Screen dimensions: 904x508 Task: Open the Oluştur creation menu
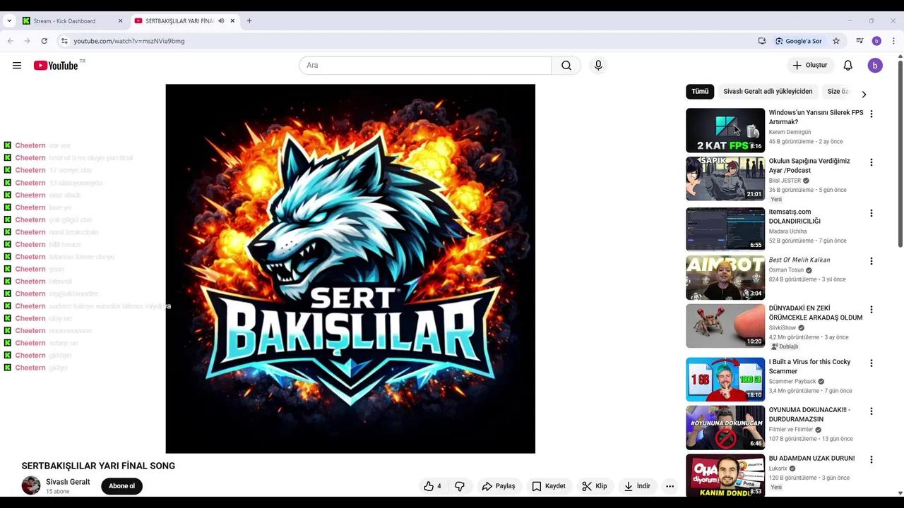810,65
